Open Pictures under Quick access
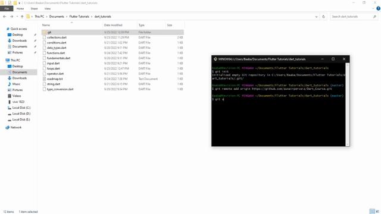381x214 pixels. tap(17, 52)
